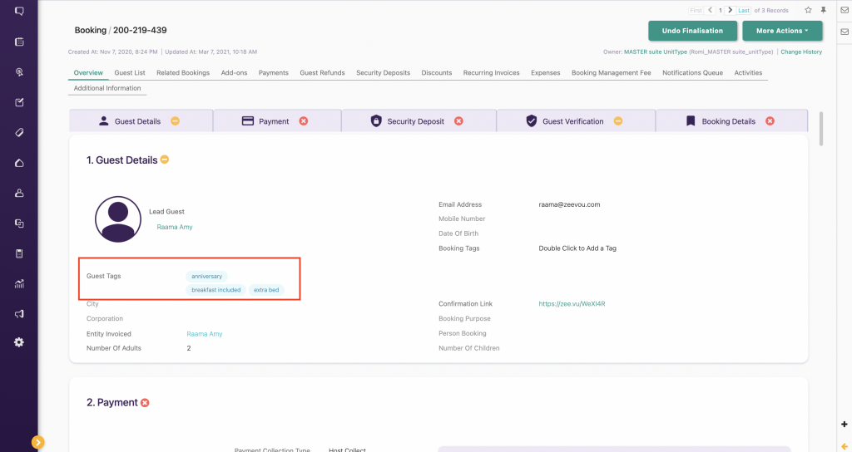Image resolution: width=852 pixels, height=452 pixels.
Task: Select the Overview tab
Action: 88,73
